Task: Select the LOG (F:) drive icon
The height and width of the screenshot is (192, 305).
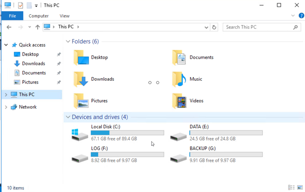Action: (x=80, y=158)
